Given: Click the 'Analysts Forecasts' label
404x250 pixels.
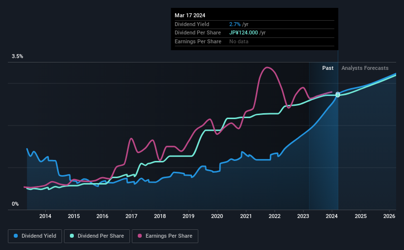Looking at the screenshot, I should (365, 68).
